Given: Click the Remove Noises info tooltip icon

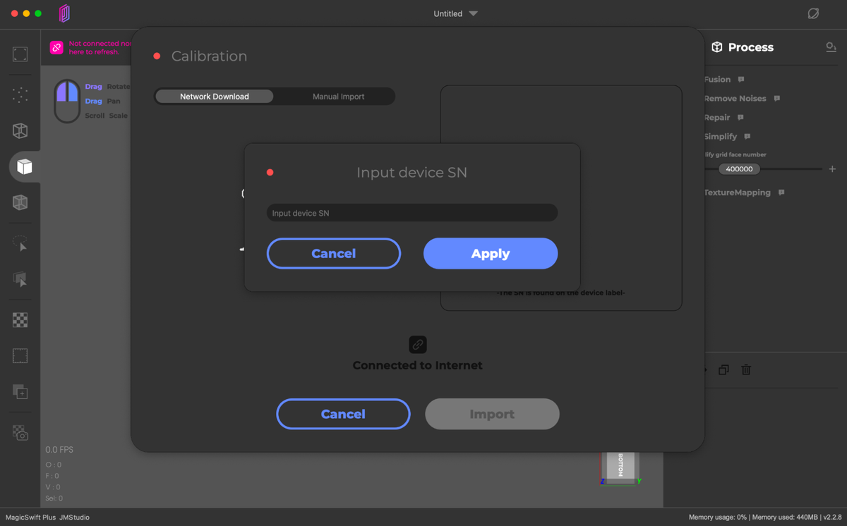Looking at the screenshot, I should coord(777,99).
